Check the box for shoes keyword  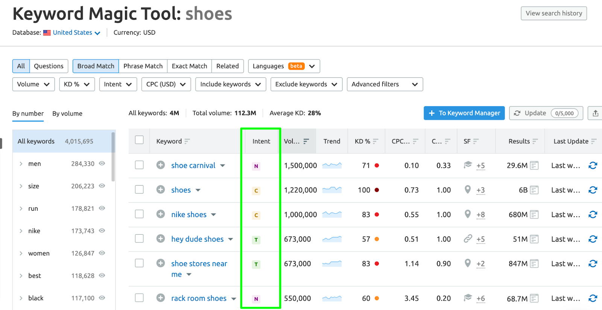click(x=139, y=189)
